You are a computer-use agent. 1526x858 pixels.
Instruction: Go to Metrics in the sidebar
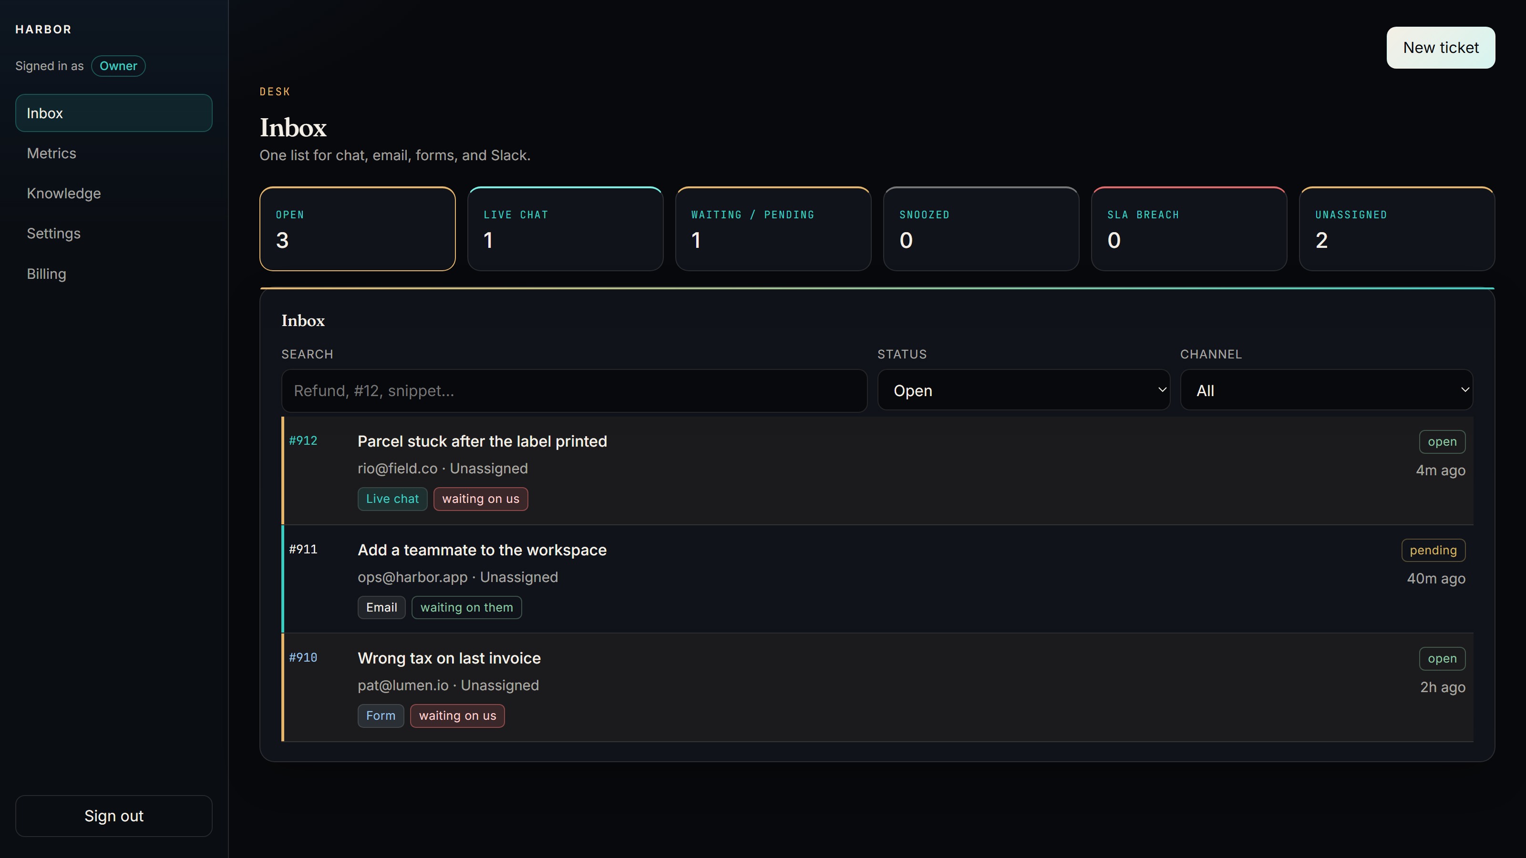point(113,153)
